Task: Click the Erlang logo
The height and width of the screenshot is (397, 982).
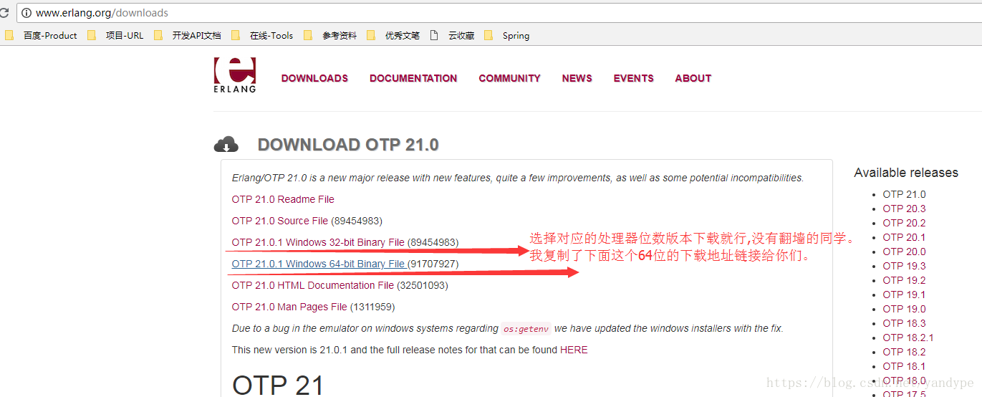Action: 234,75
